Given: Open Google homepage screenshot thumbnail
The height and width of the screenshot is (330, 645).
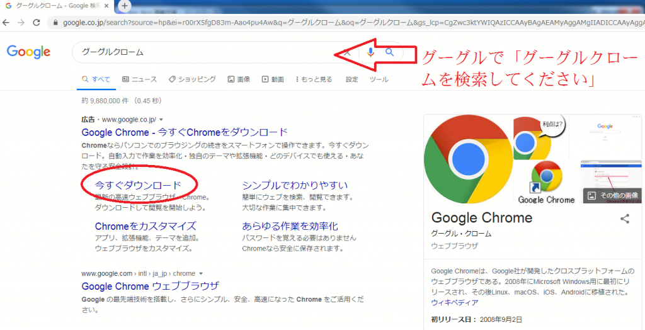Looking at the screenshot, I should [606, 137].
